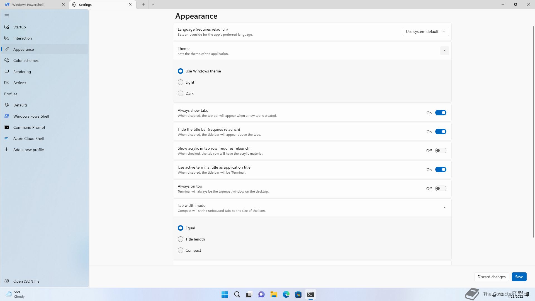Collapse the Tab width mode chevron
The height and width of the screenshot is (301, 535).
click(x=444, y=208)
